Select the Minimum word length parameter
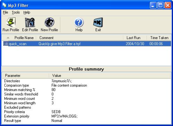This screenshot has width=173, height=126. click(x=20, y=103)
